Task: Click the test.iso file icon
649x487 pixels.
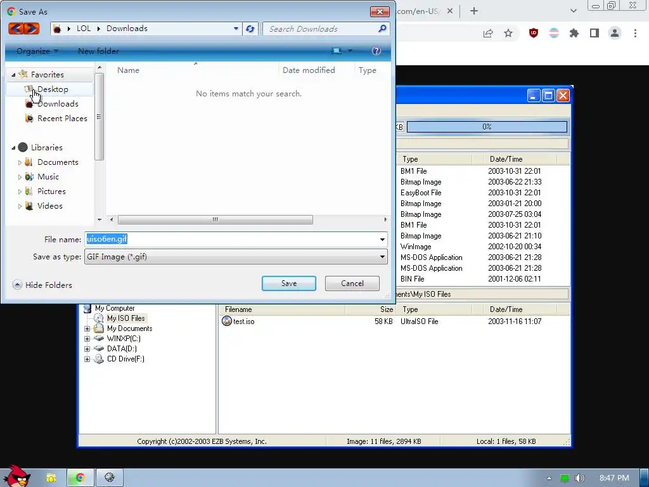Action: click(227, 321)
